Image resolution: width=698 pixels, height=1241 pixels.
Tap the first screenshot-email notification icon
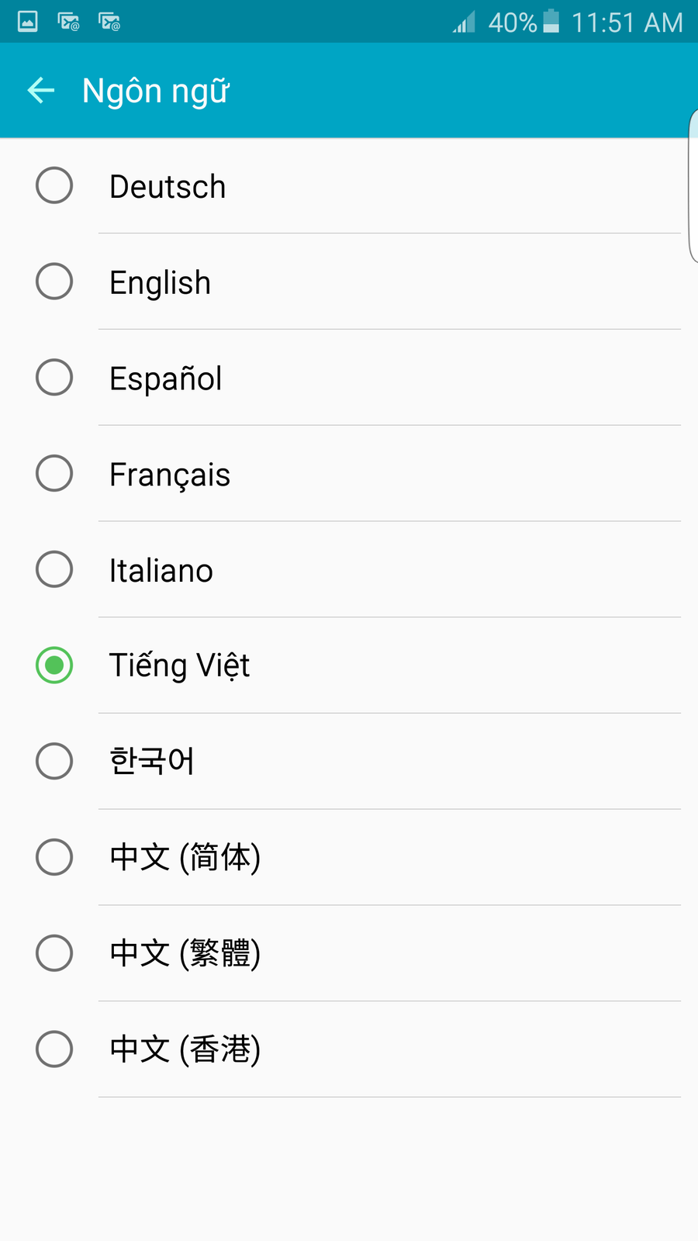tap(69, 22)
